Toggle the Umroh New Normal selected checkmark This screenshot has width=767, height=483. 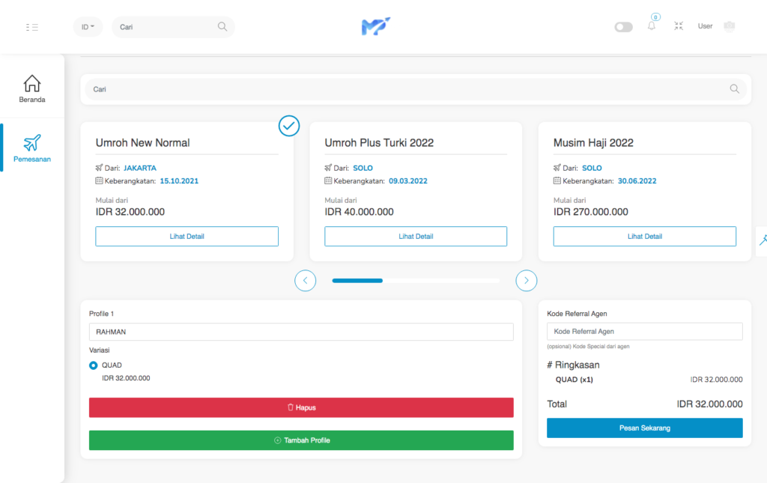click(288, 126)
